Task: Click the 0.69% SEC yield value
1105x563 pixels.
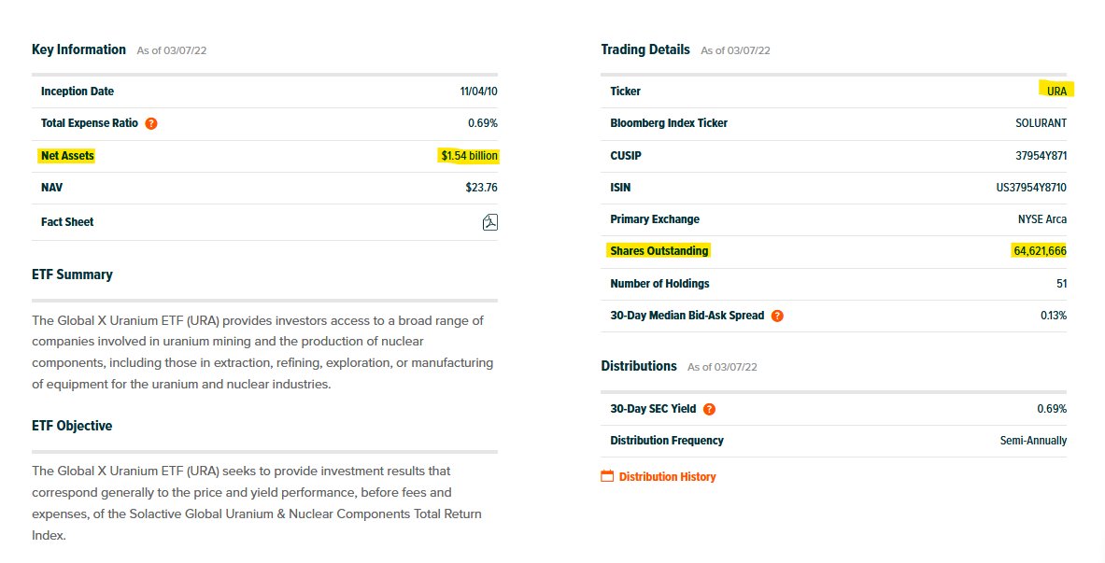Action: point(1052,409)
